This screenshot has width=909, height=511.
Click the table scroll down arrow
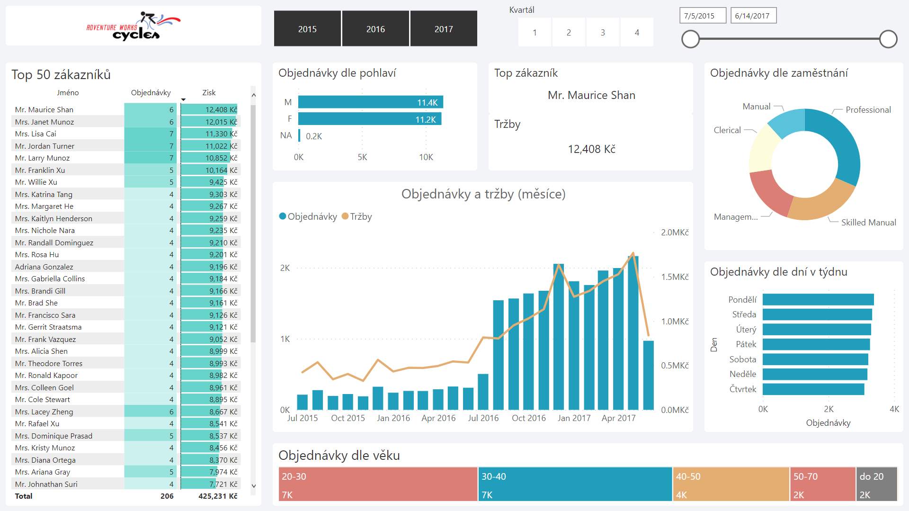[x=253, y=485]
